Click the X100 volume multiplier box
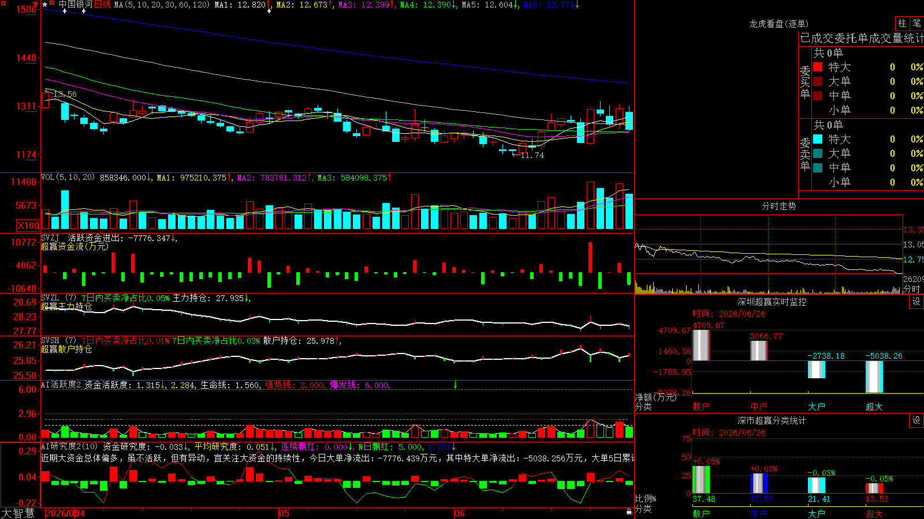The image size is (924, 519). [28, 225]
